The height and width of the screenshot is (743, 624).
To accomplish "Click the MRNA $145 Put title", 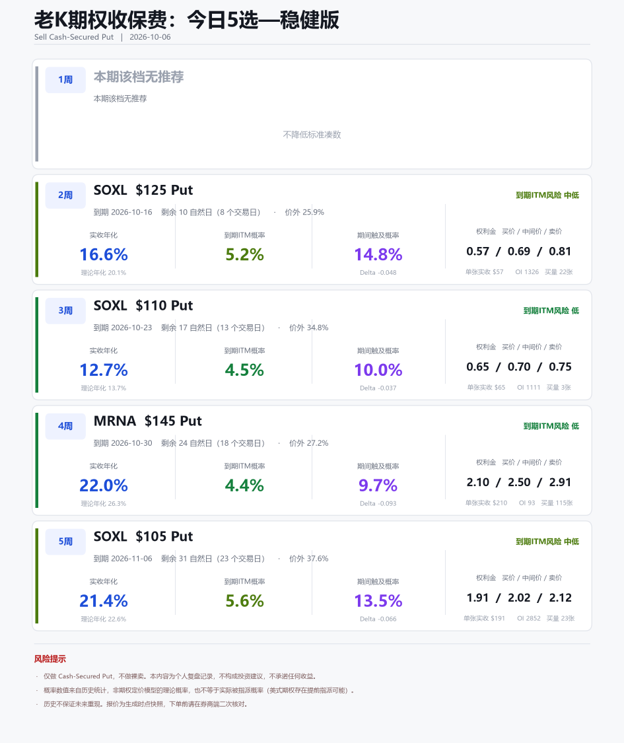I will 147,421.
